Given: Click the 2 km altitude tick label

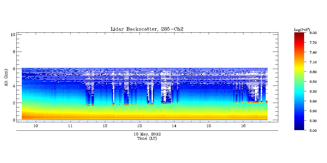Looking at the screenshot, I should coord(13,103).
